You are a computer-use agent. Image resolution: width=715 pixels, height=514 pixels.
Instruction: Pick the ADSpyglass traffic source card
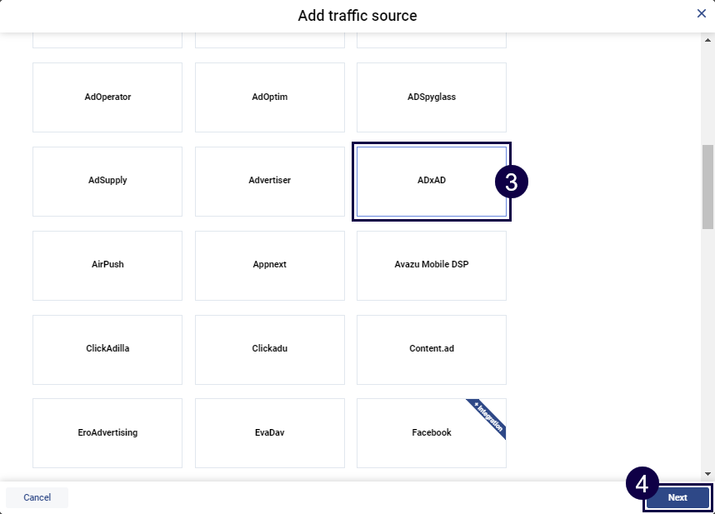coord(432,97)
